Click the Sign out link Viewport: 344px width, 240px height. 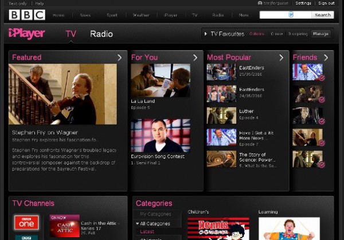(326, 3)
